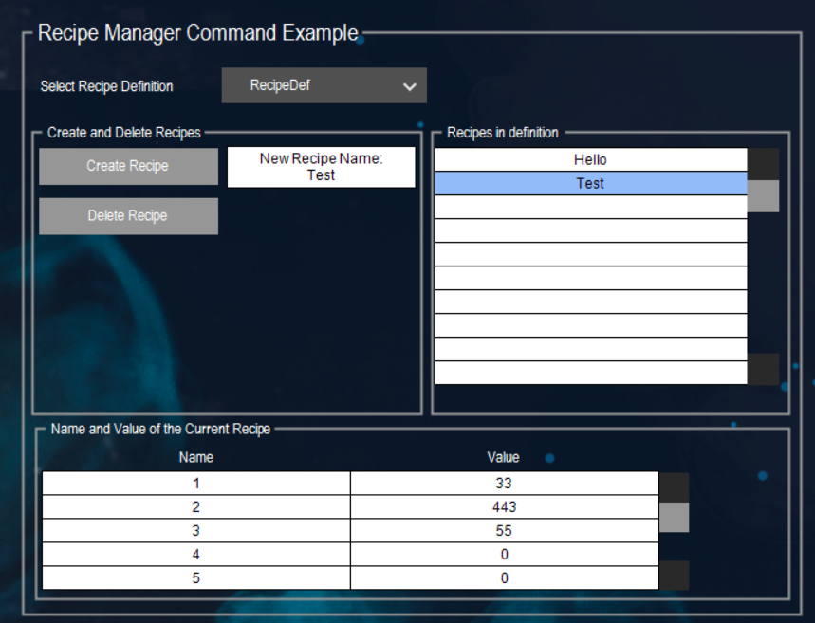Select the zero value of parameter 5

tap(503, 577)
